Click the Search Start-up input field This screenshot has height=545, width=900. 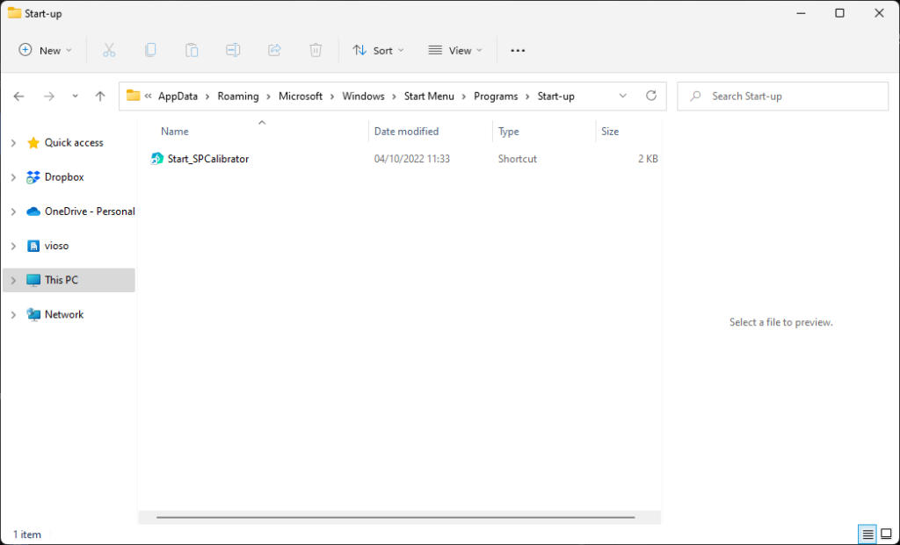(783, 97)
